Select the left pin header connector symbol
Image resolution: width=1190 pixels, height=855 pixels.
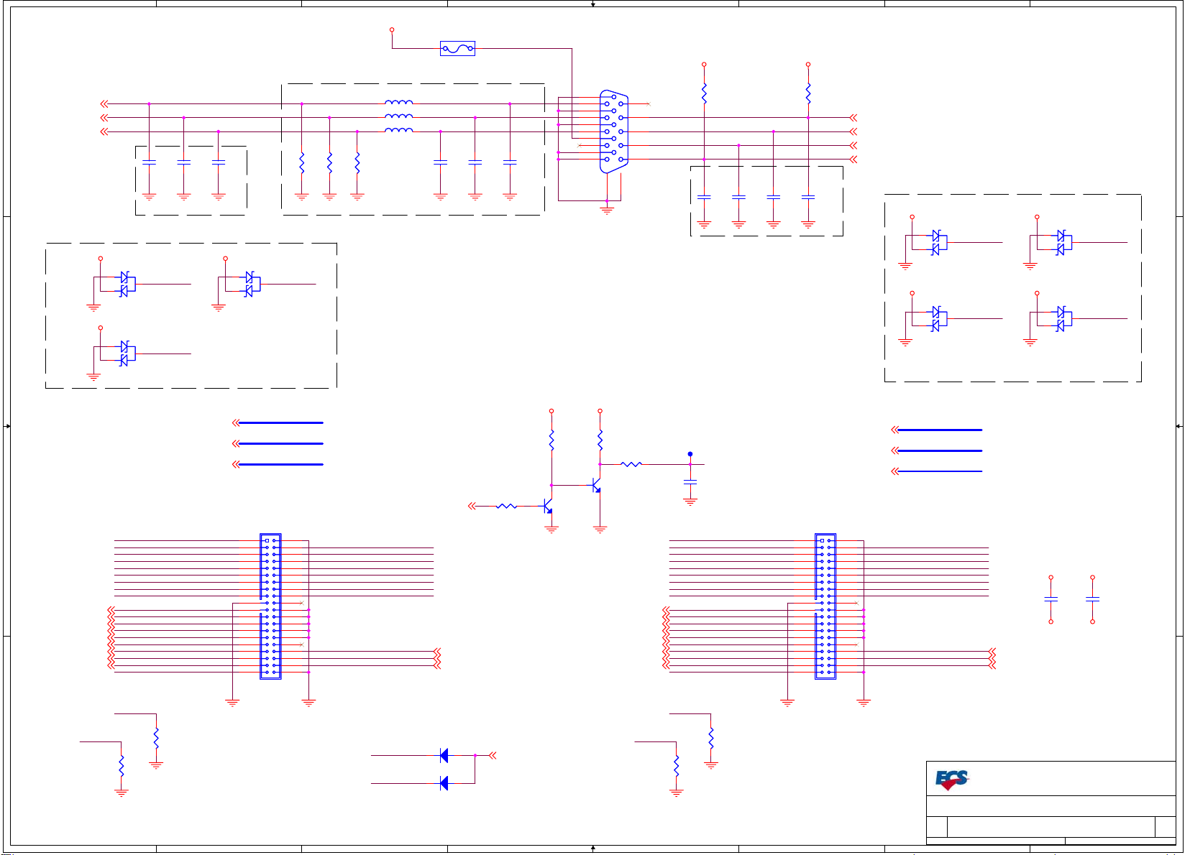point(270,606)
